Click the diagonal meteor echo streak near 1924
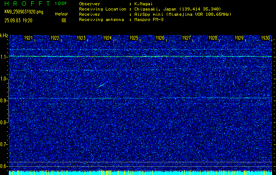This screenshot has height=175, width=276. [x=101, y=85]
